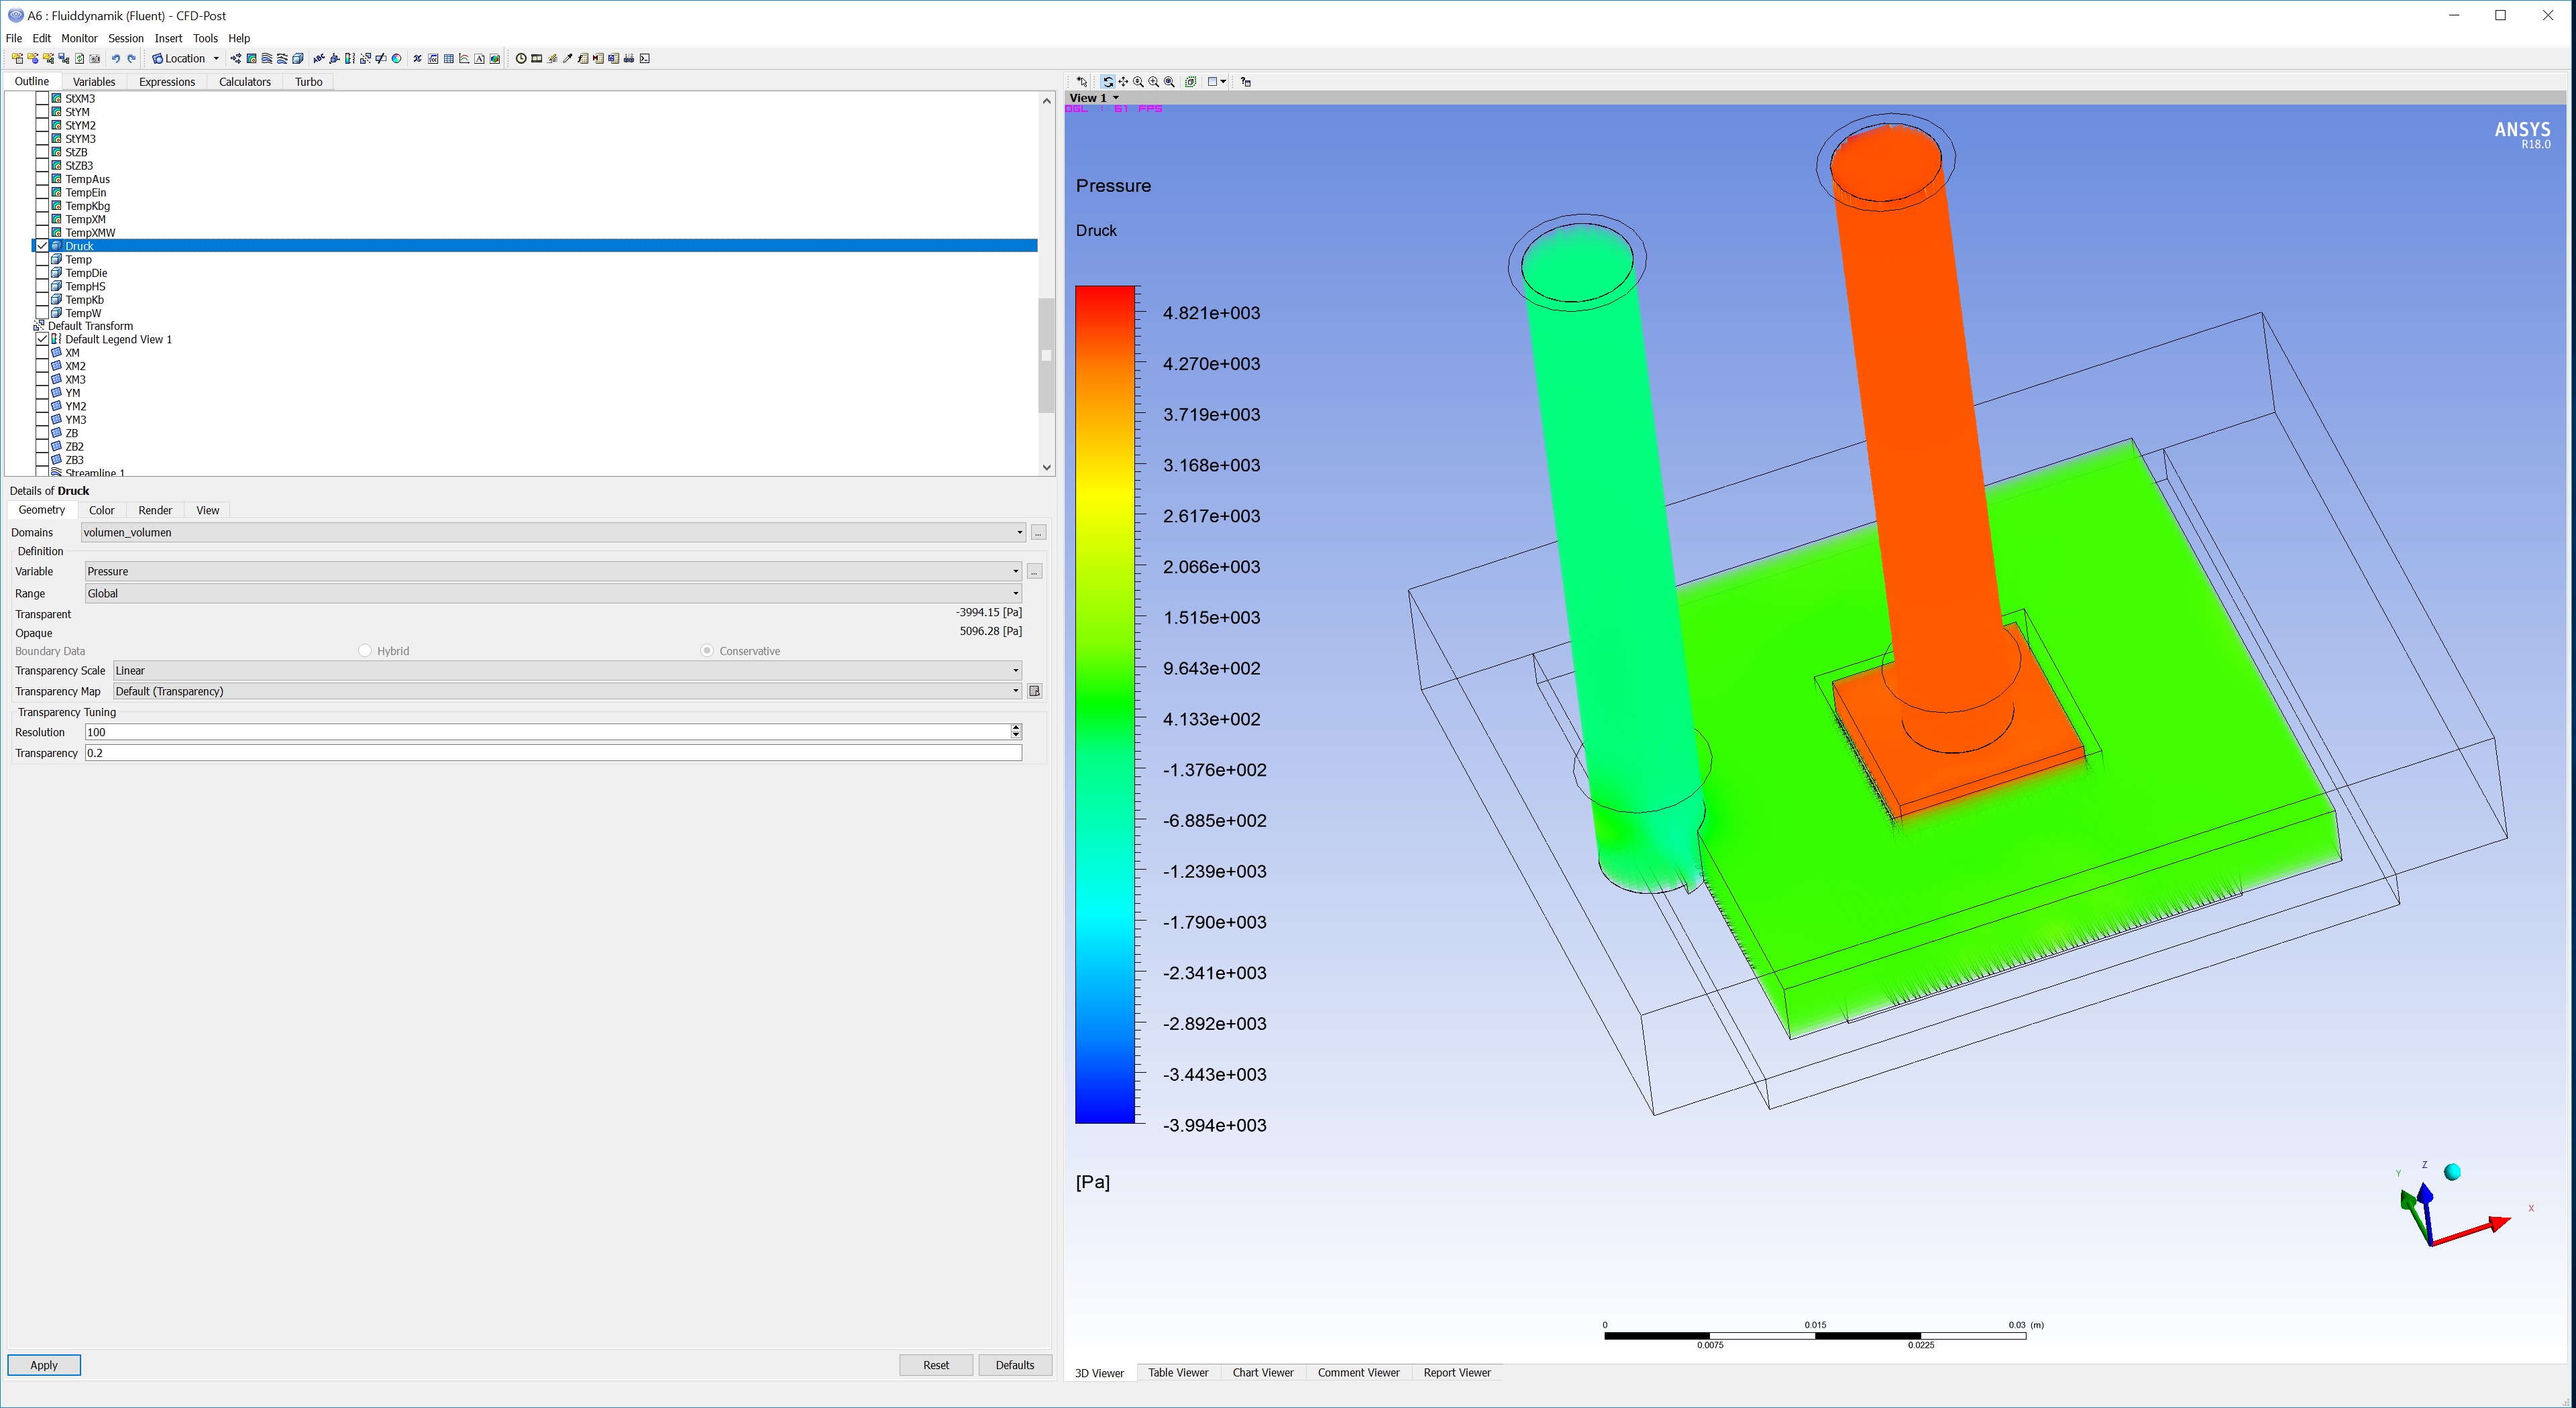2576x1408 pixels.
Task: Open the Insert menu
Action: [168, 38]
